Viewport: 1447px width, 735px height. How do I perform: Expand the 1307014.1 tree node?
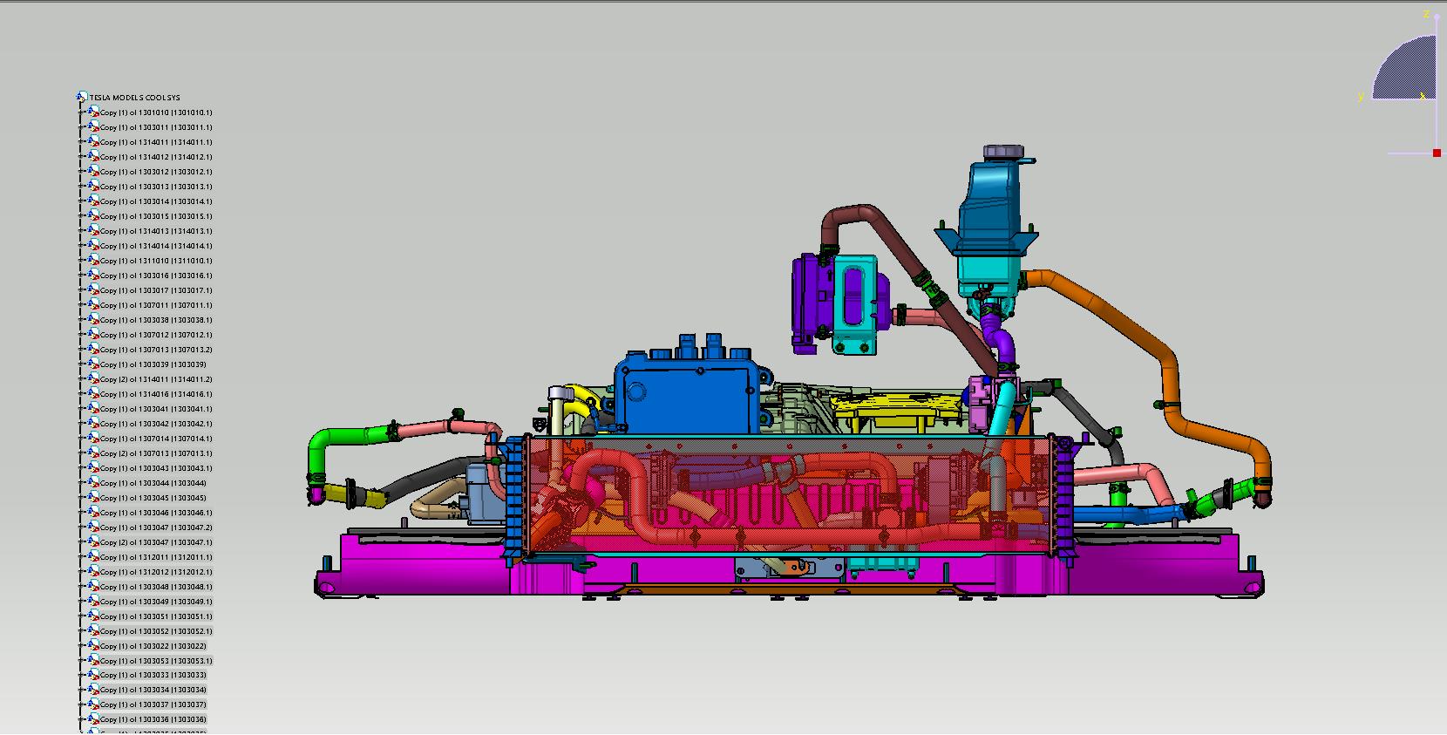82,439
